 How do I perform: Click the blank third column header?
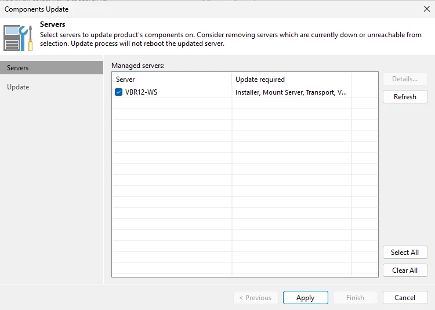tap(365, 80)
